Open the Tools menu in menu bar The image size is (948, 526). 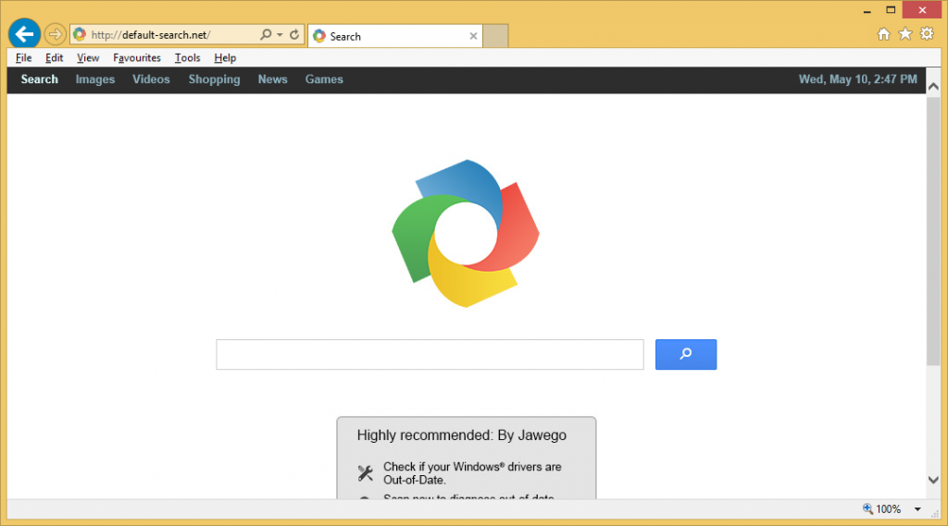[x=187, y=57]
